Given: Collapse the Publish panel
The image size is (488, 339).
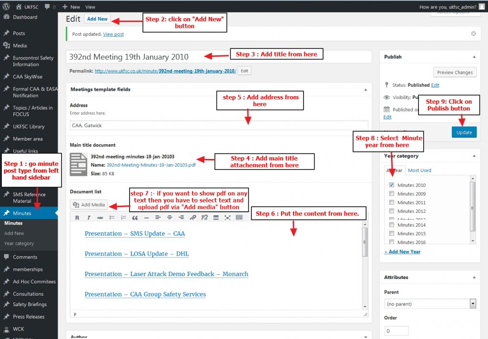Looking at the screenshot, I should click(474, 57).
